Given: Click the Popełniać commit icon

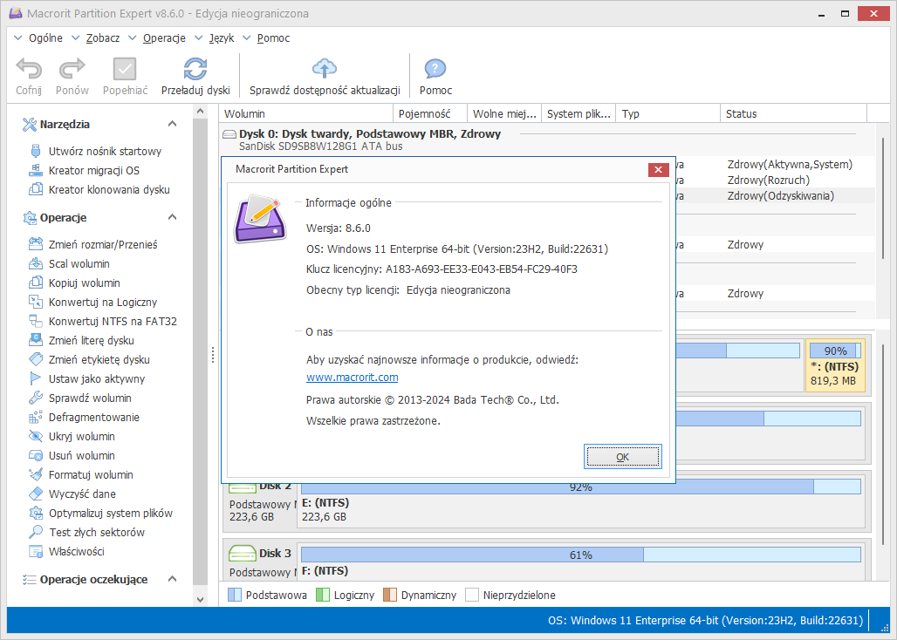Looking at the screenshot, I should coord(125,69).
